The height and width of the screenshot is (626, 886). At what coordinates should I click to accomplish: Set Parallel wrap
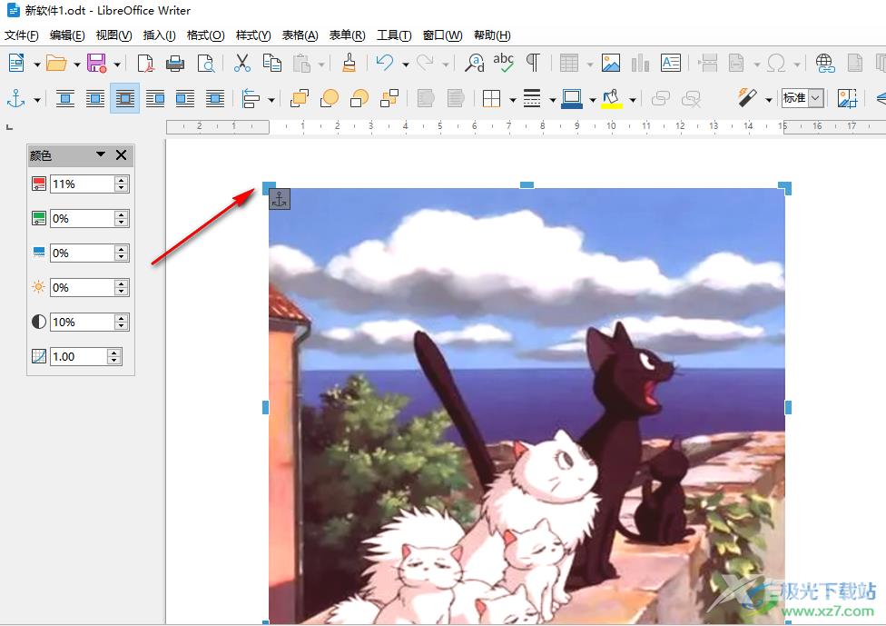pyautogui.click(x=95, y=99)
